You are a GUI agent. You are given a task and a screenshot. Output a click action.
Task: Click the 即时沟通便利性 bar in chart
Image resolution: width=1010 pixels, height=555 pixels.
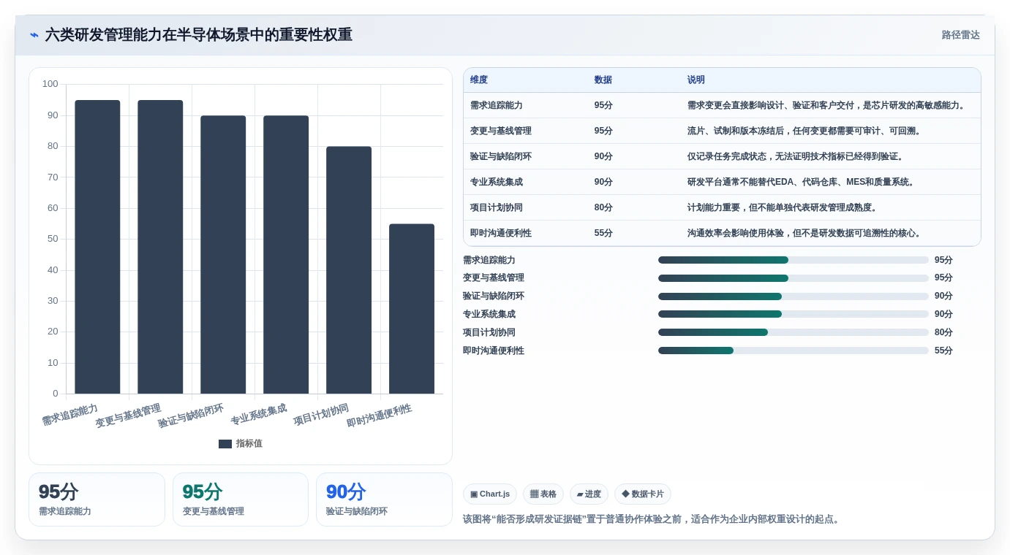(x=412, y=309)
